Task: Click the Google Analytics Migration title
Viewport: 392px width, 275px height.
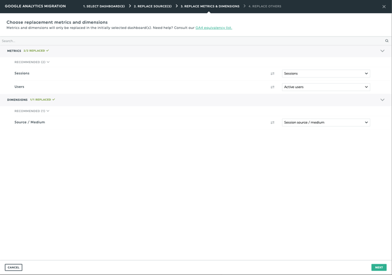Action: click(35, 6)
